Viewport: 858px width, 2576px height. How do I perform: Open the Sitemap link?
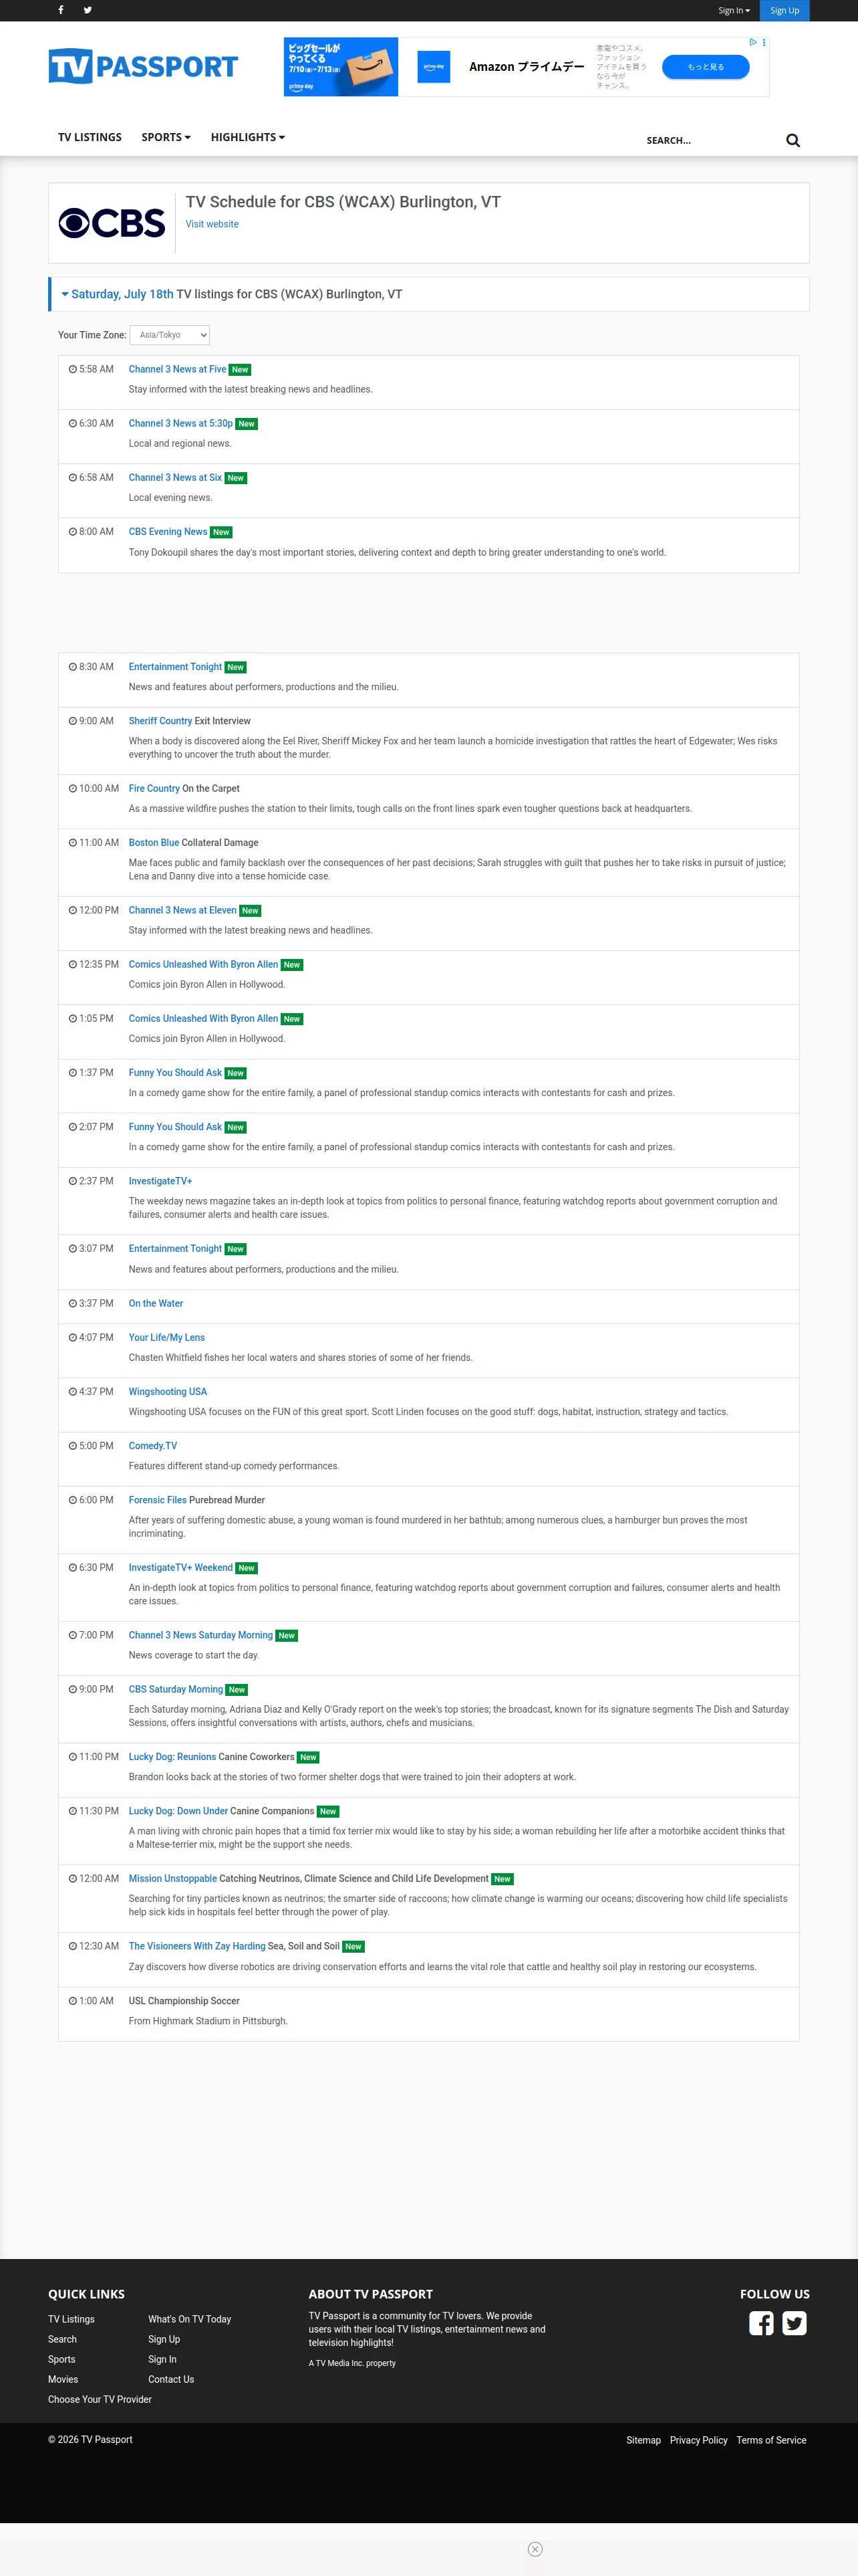point(643,2440)
